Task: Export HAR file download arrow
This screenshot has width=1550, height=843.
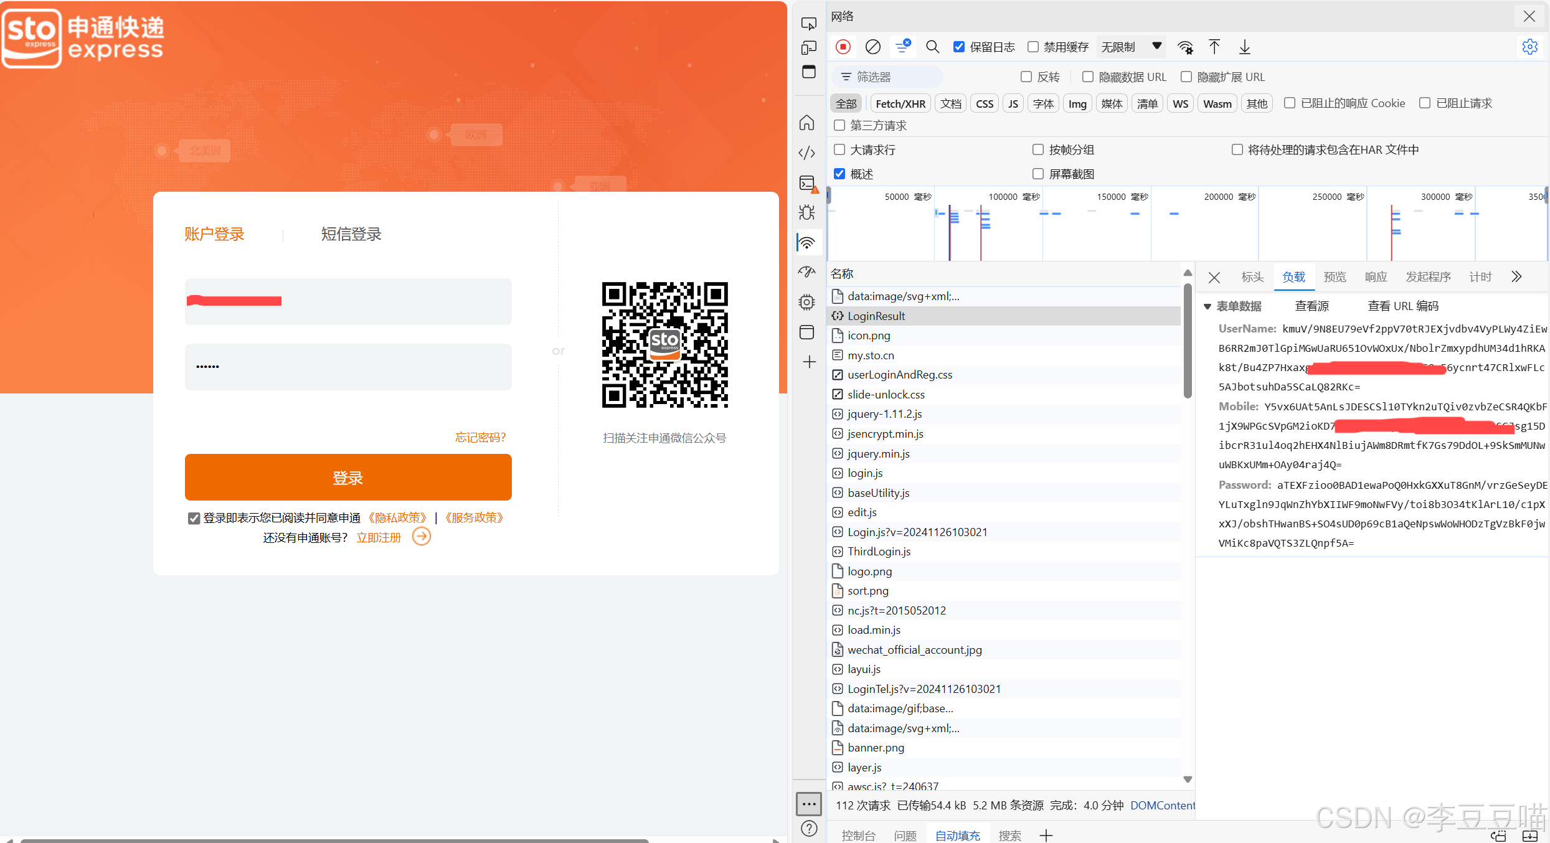Action: point(1244,47)
